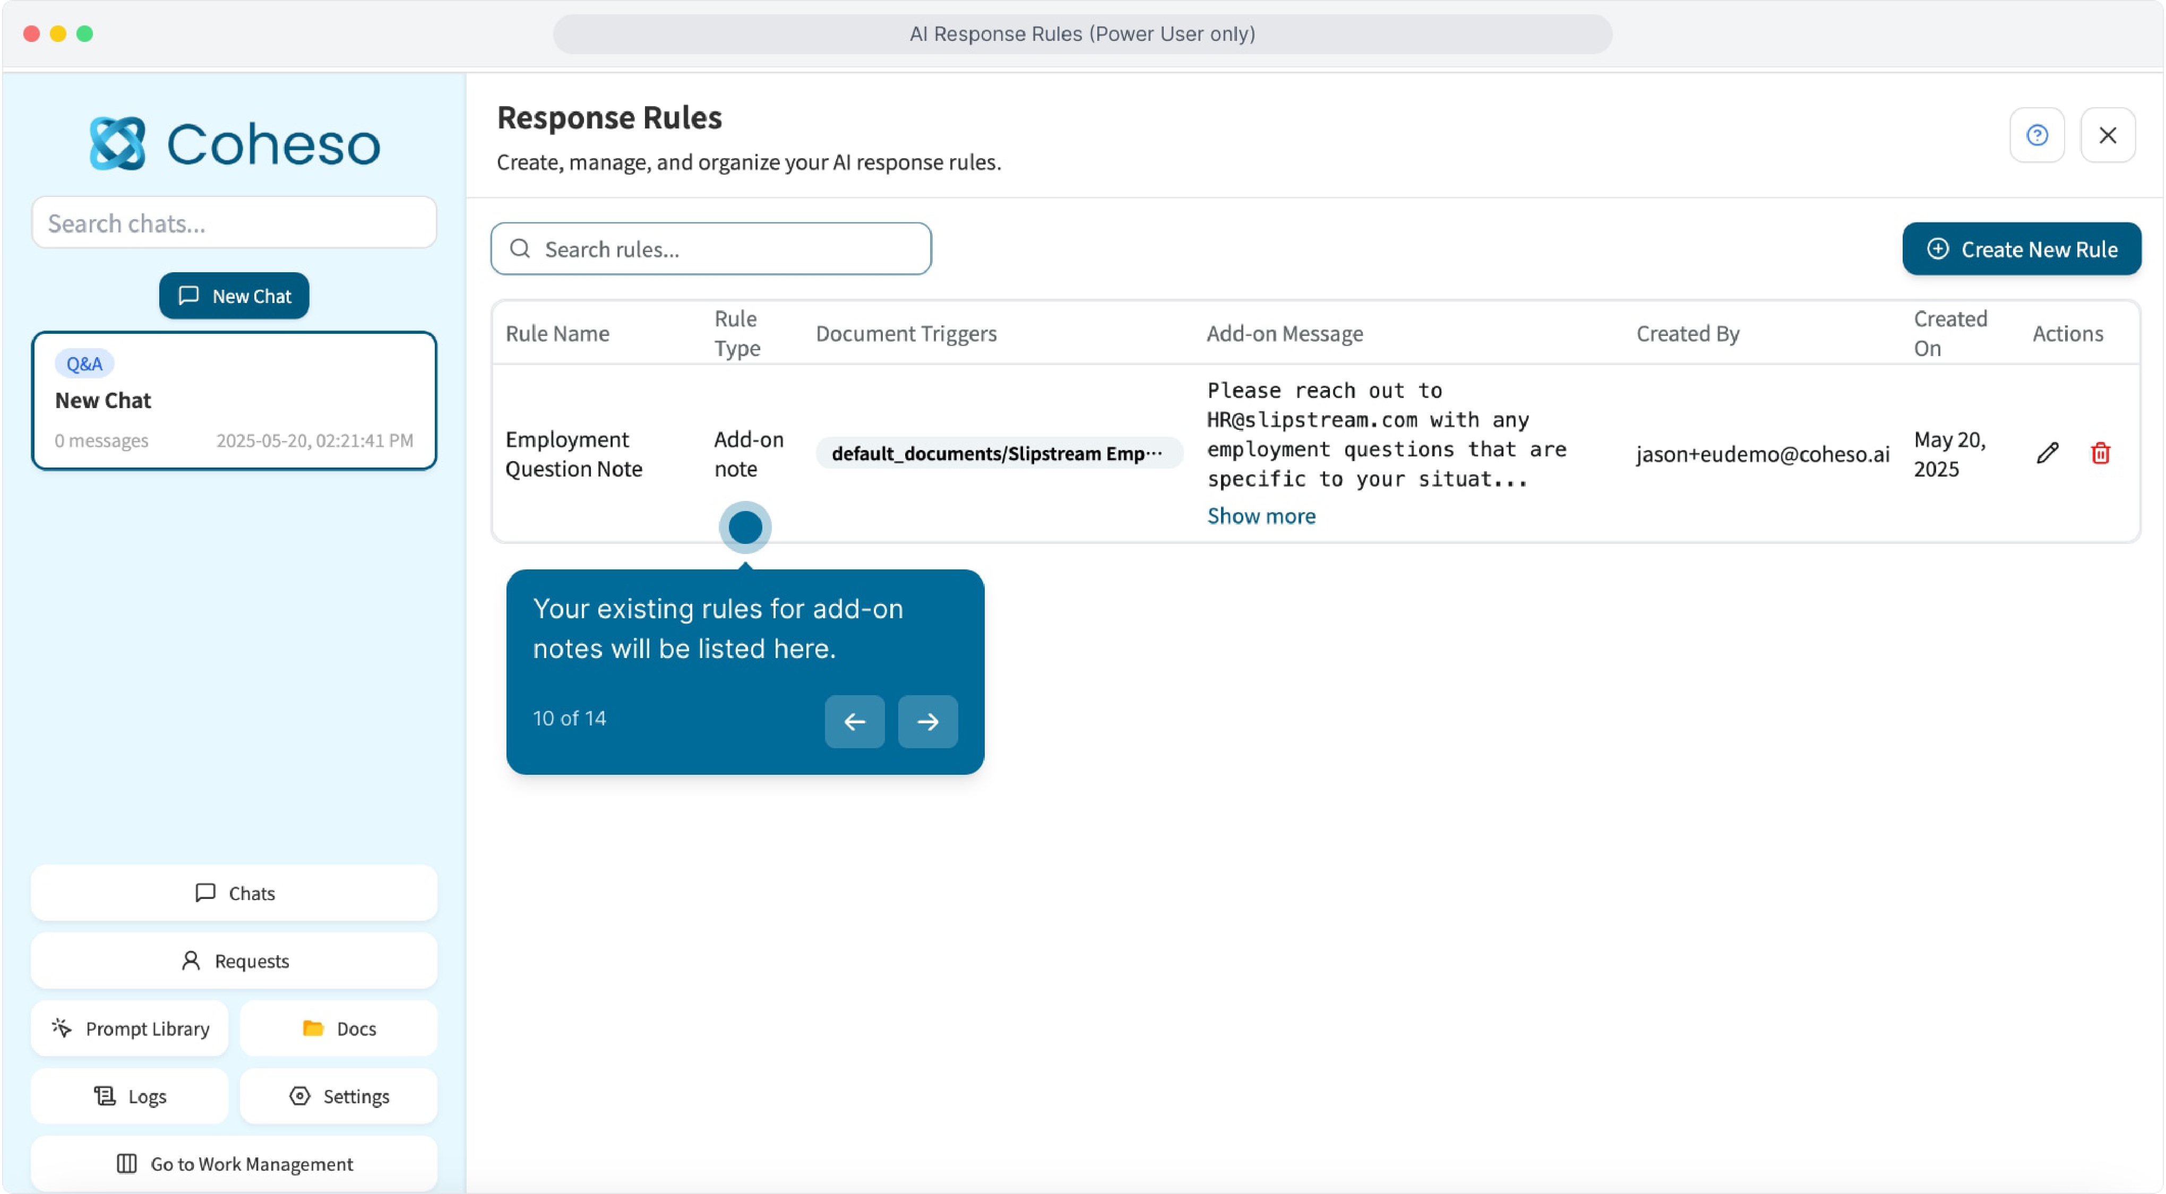This screenshot has width=2166, height=1194.
Task: Open Settings from sidebar
Action: (339, 1096)
